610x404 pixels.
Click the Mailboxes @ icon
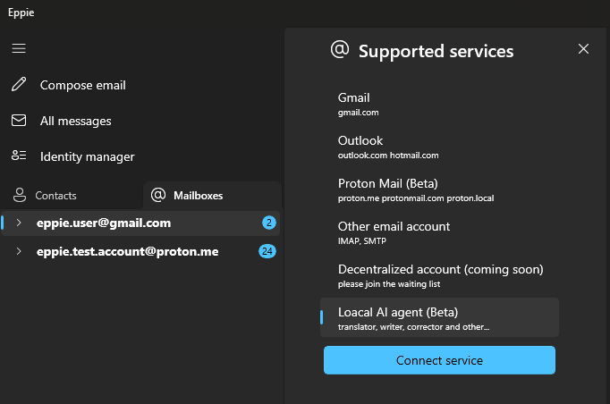(158, 195)
